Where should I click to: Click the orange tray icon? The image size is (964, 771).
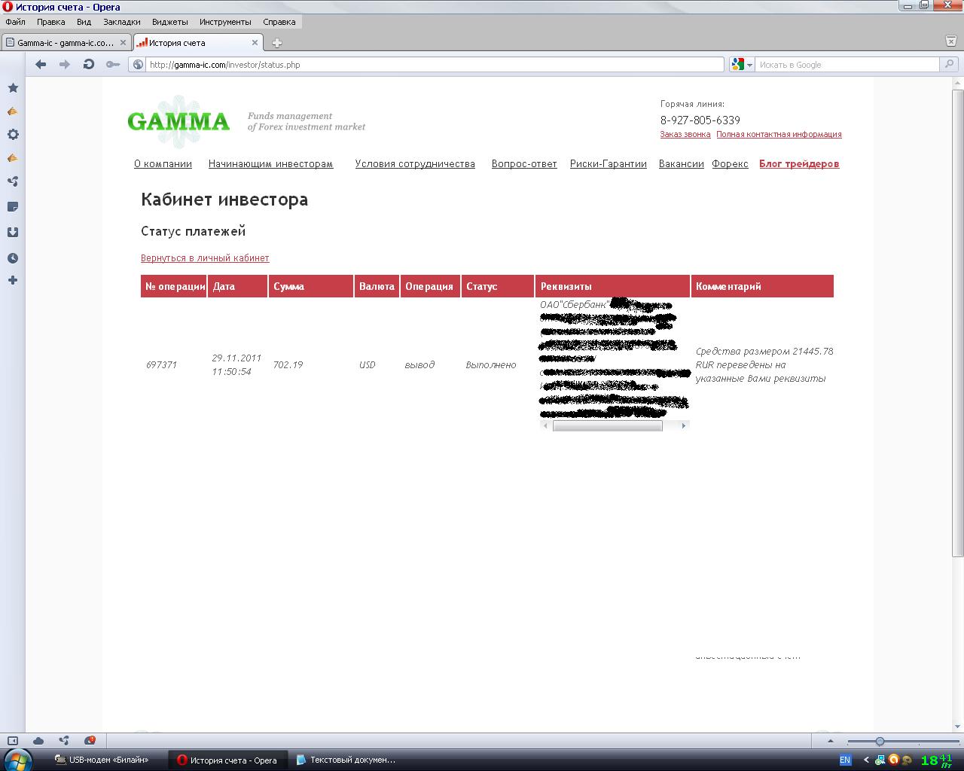(x=894, y=760)
